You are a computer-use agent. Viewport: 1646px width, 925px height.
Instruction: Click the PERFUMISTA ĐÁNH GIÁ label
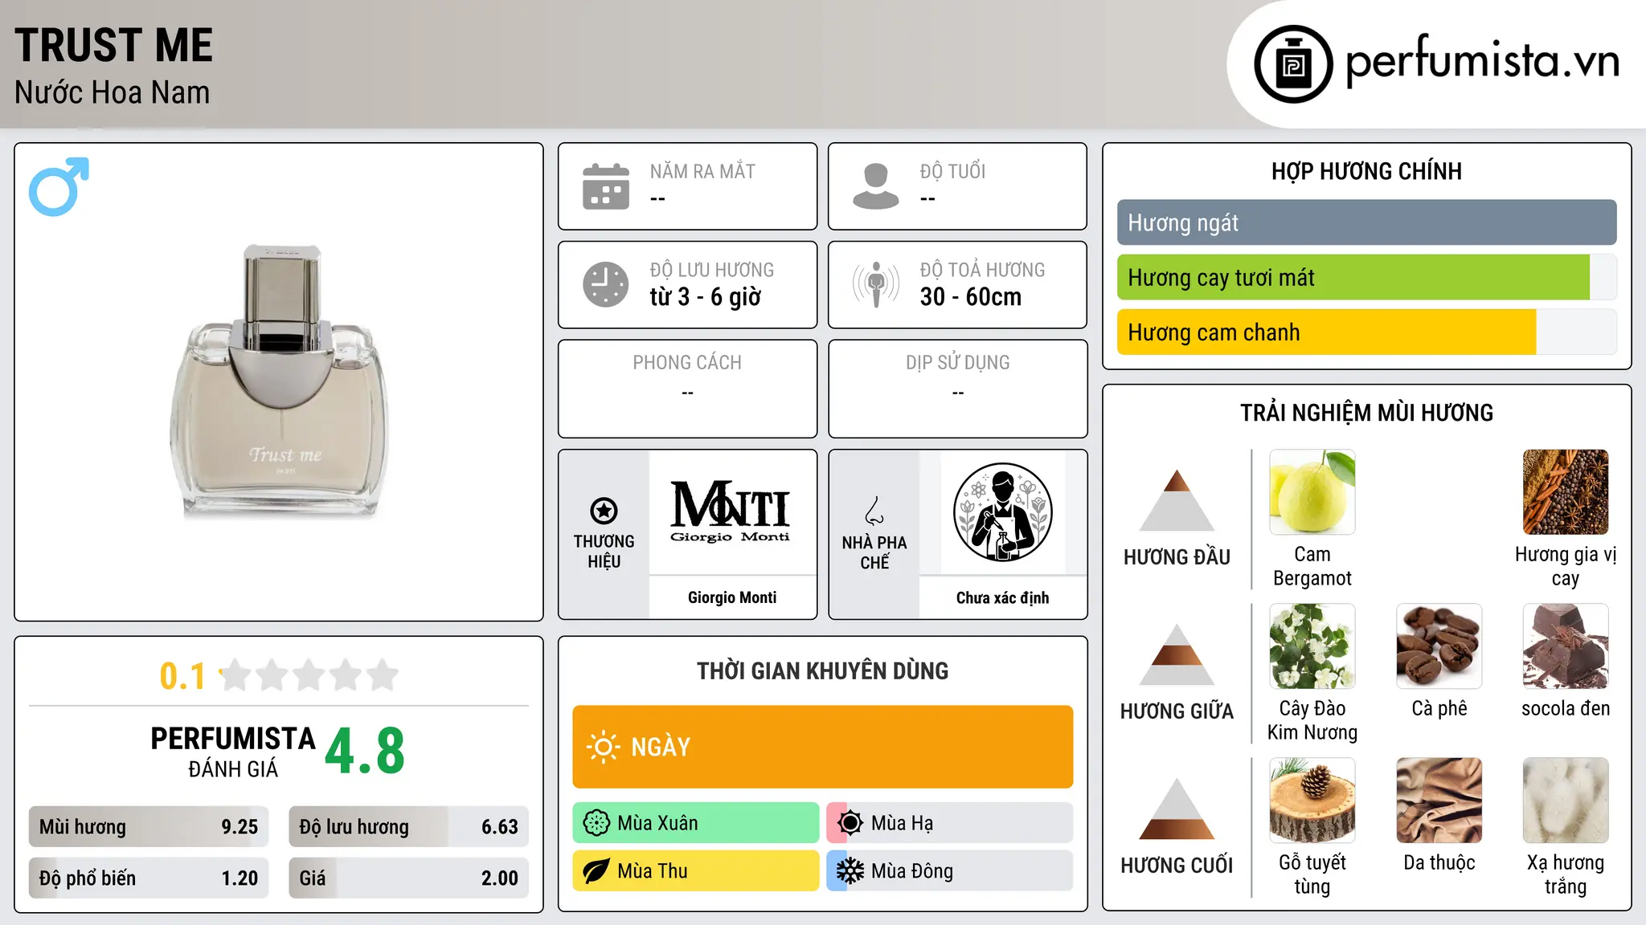233,752
